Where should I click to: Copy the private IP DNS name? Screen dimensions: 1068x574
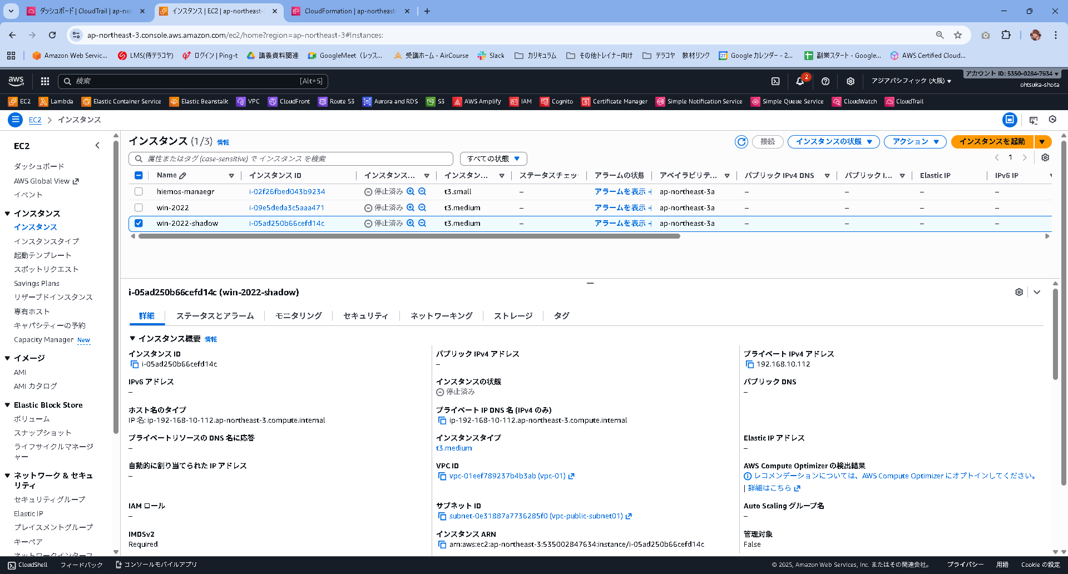tap(442, 420)
